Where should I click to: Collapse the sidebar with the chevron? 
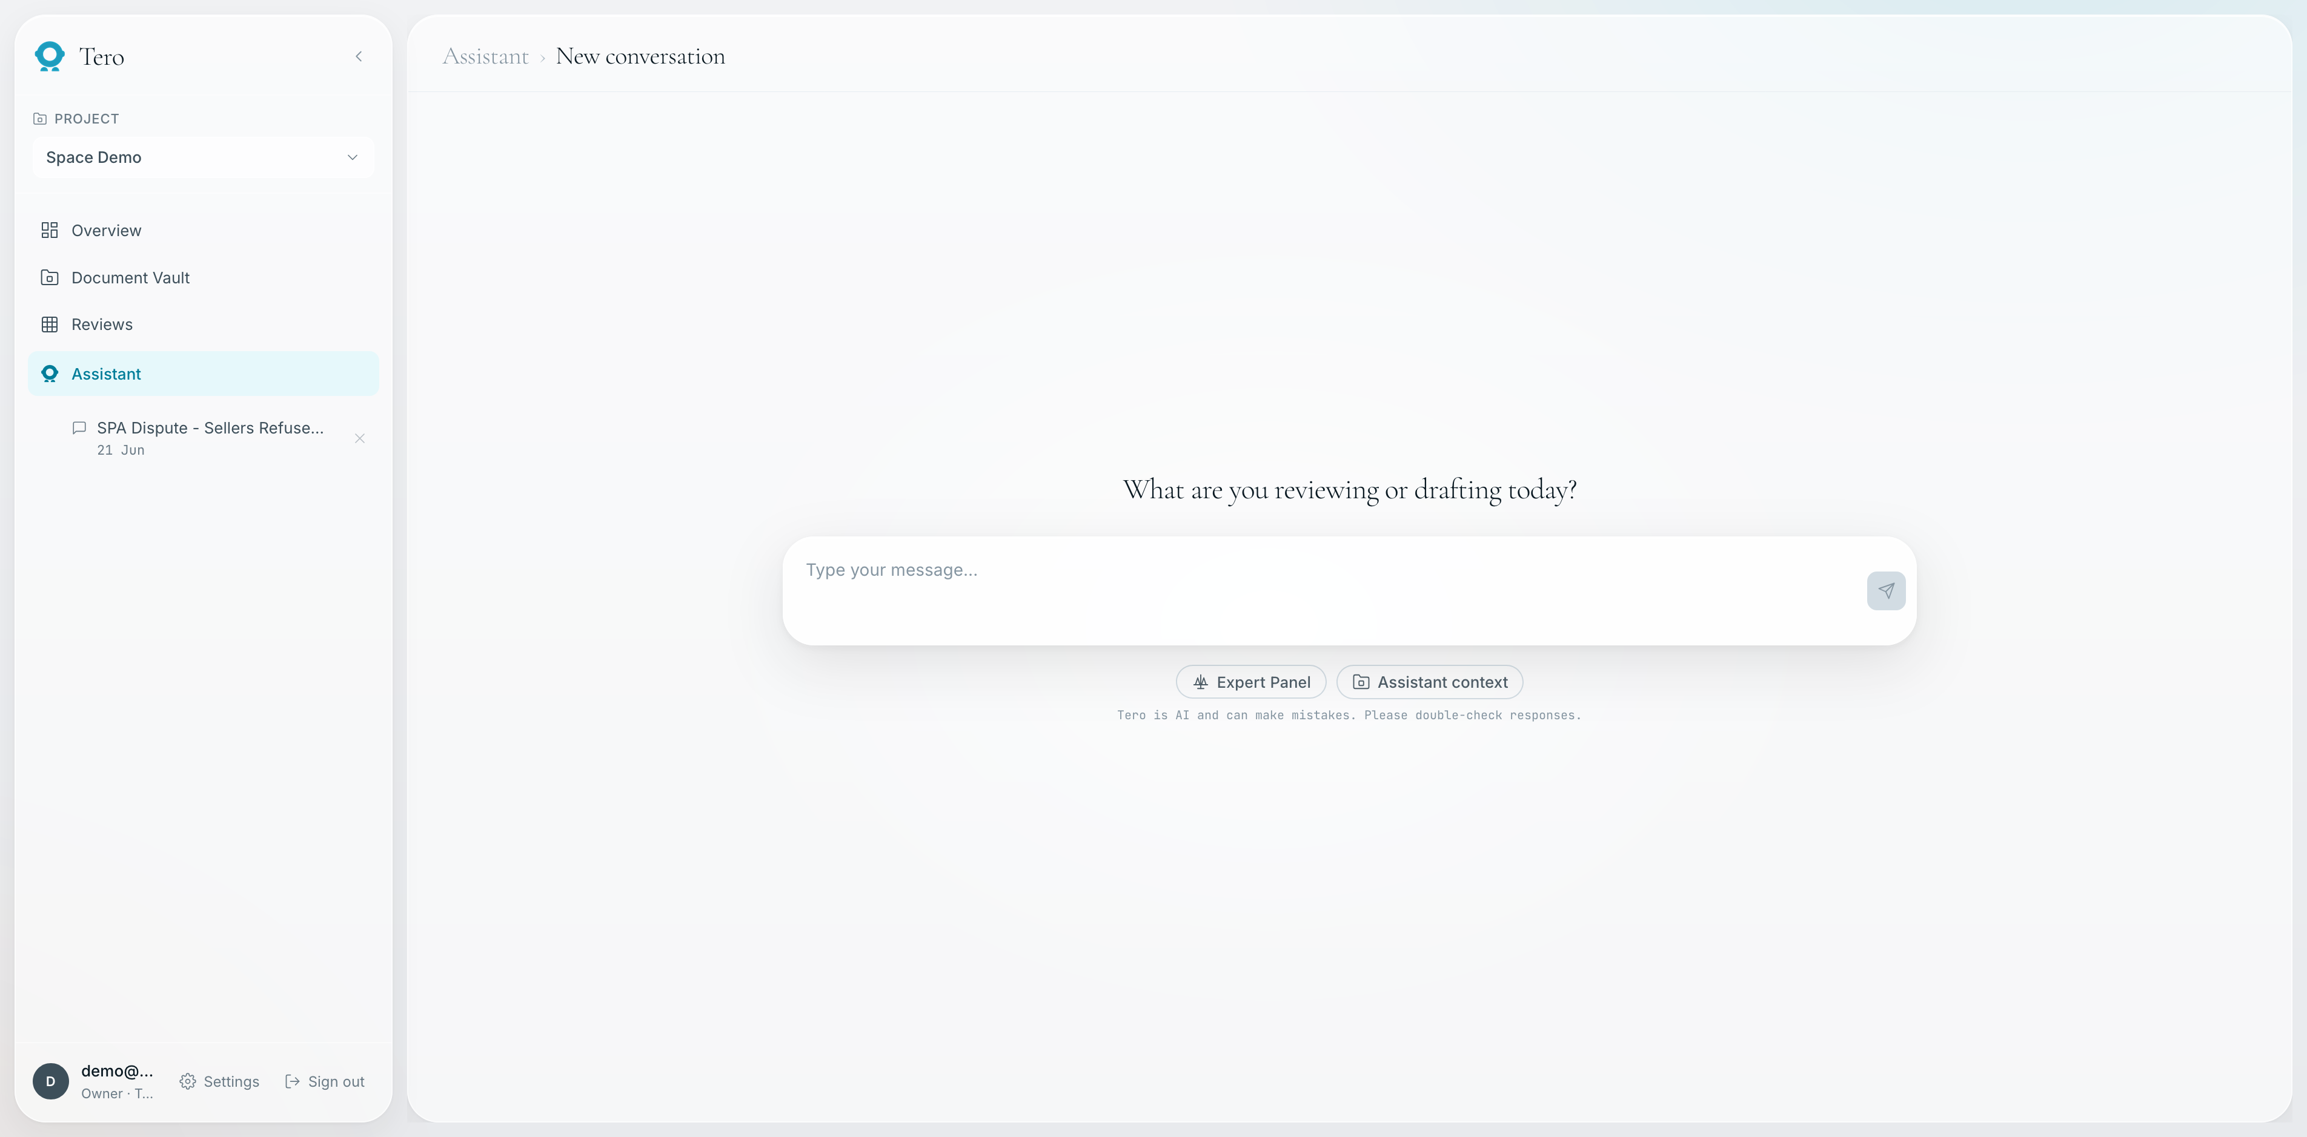(x=358, y=56)
